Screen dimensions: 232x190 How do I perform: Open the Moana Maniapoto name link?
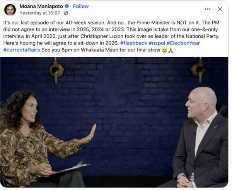tap(41, 6)
